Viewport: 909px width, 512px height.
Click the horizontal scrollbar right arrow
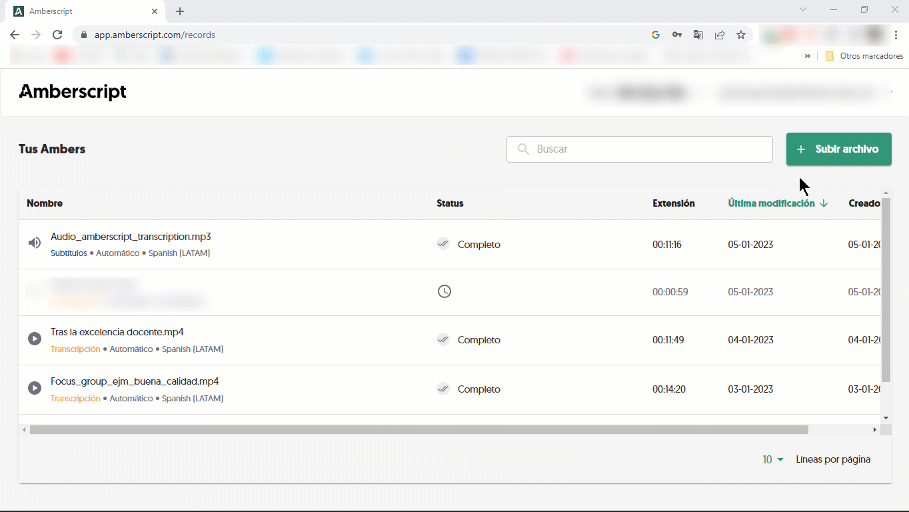point(876,430)
